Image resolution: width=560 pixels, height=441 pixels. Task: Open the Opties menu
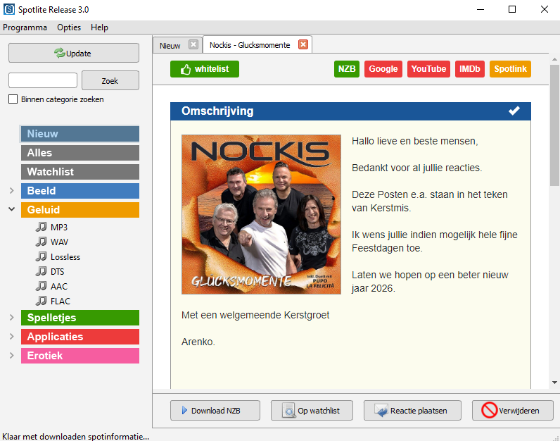(69, 27)
